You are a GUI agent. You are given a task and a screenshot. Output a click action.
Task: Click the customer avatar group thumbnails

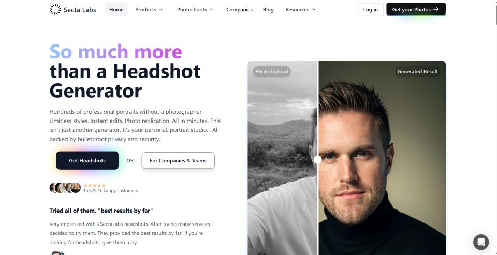tap(65, 188)
